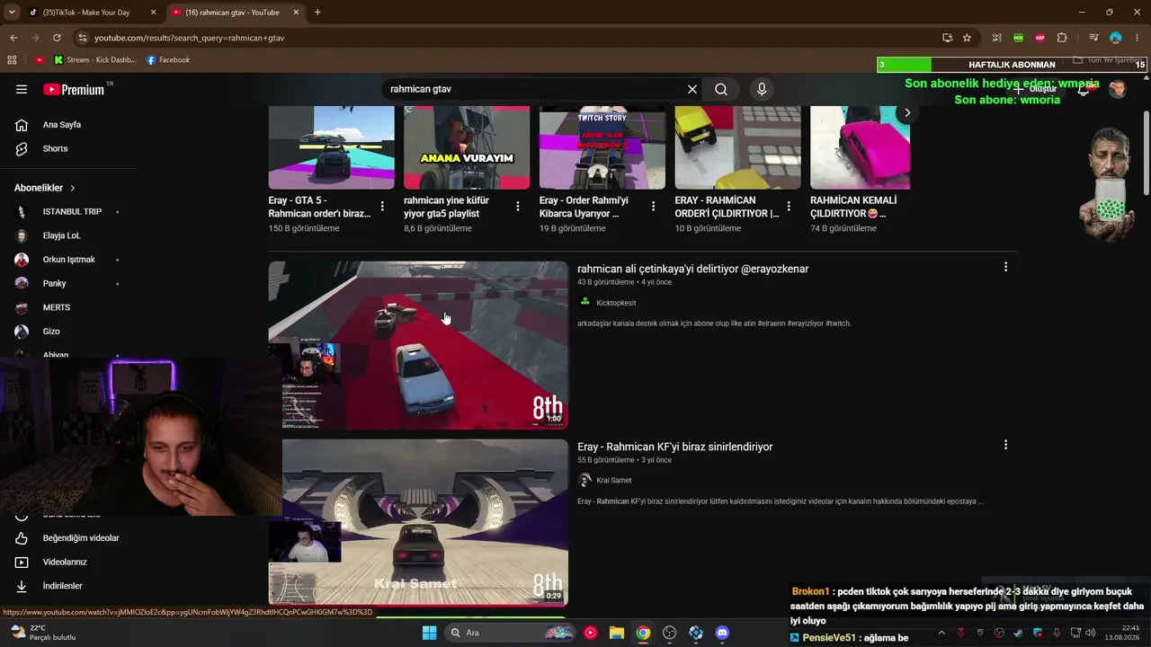Screen dimensions: 1151x647
Task: Open the tab search dropdown arrow
Action: tap(12, 13)
